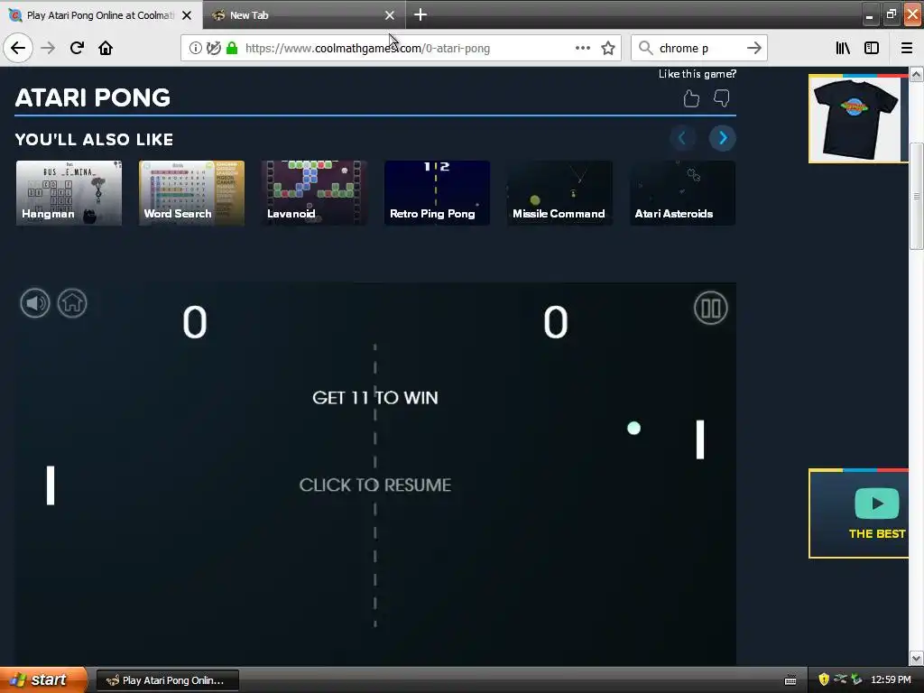This screenshot has width=924, height=693.
Task: Minimize the Firefox window
Action: (870, 15)
